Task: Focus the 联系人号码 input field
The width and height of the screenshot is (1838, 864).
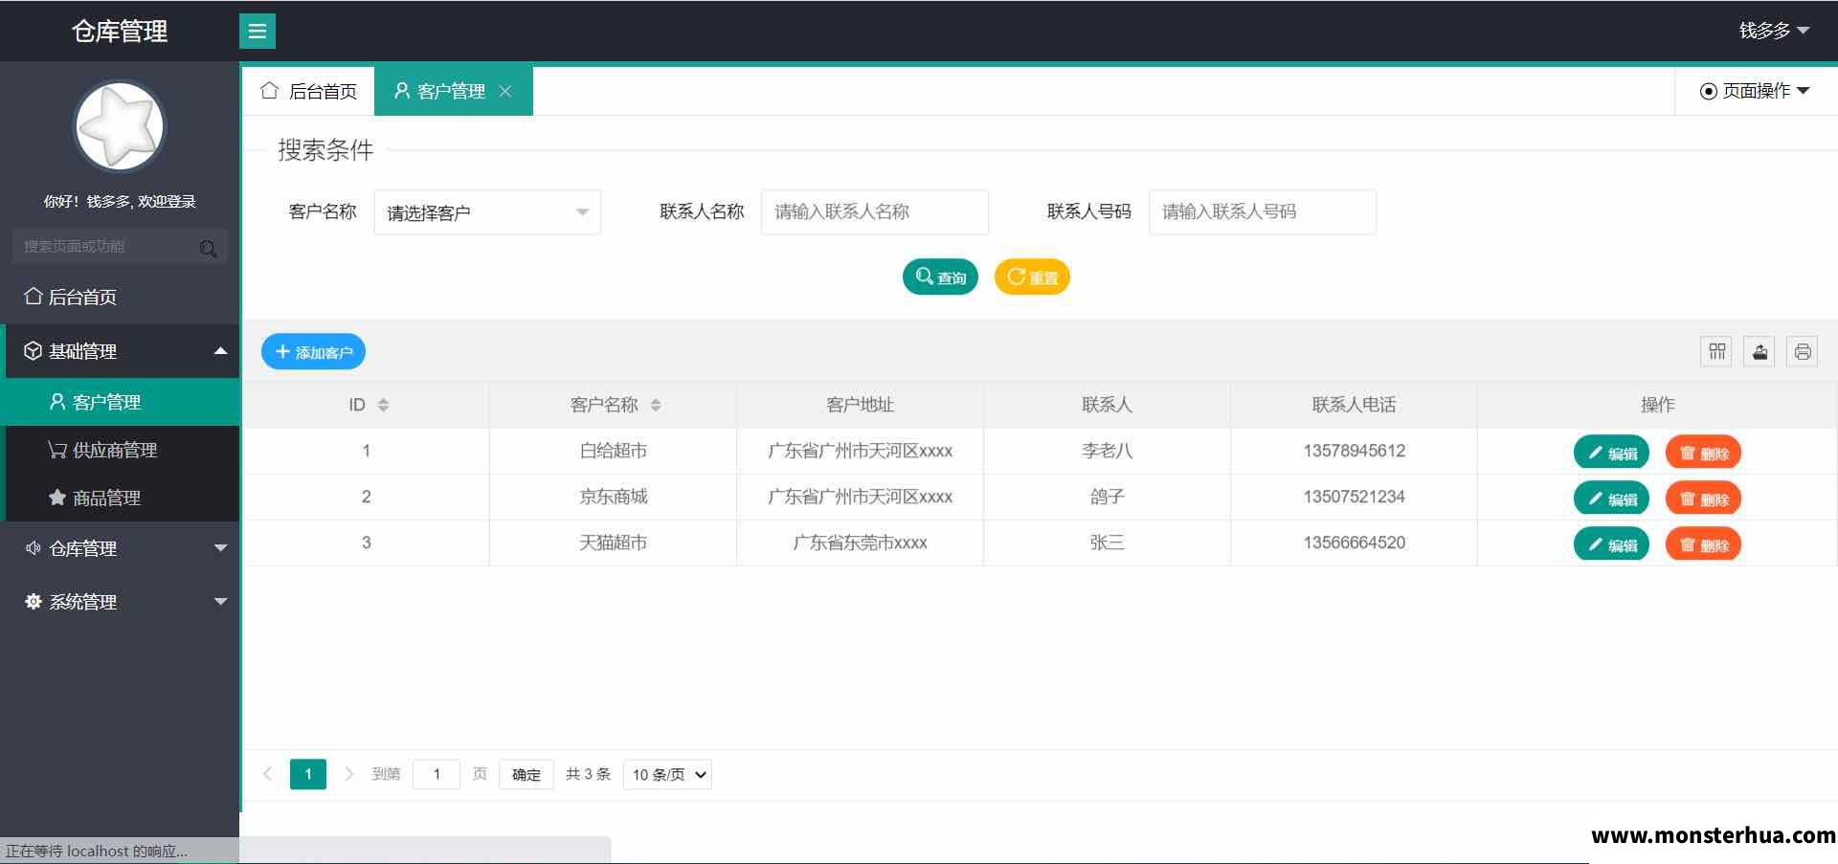Action: pyautogui.click(x=1263, y=211)
